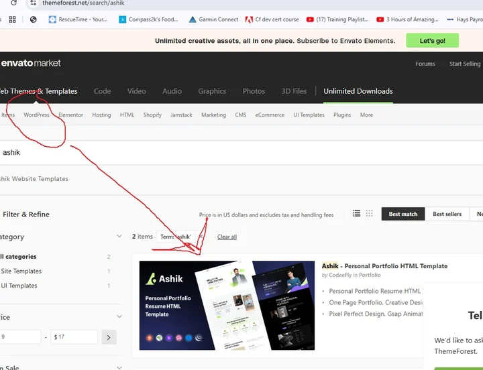Open Shopify submenu
Image resolution: width=483 pixels, height=370 pixels.
click(152, 115)
